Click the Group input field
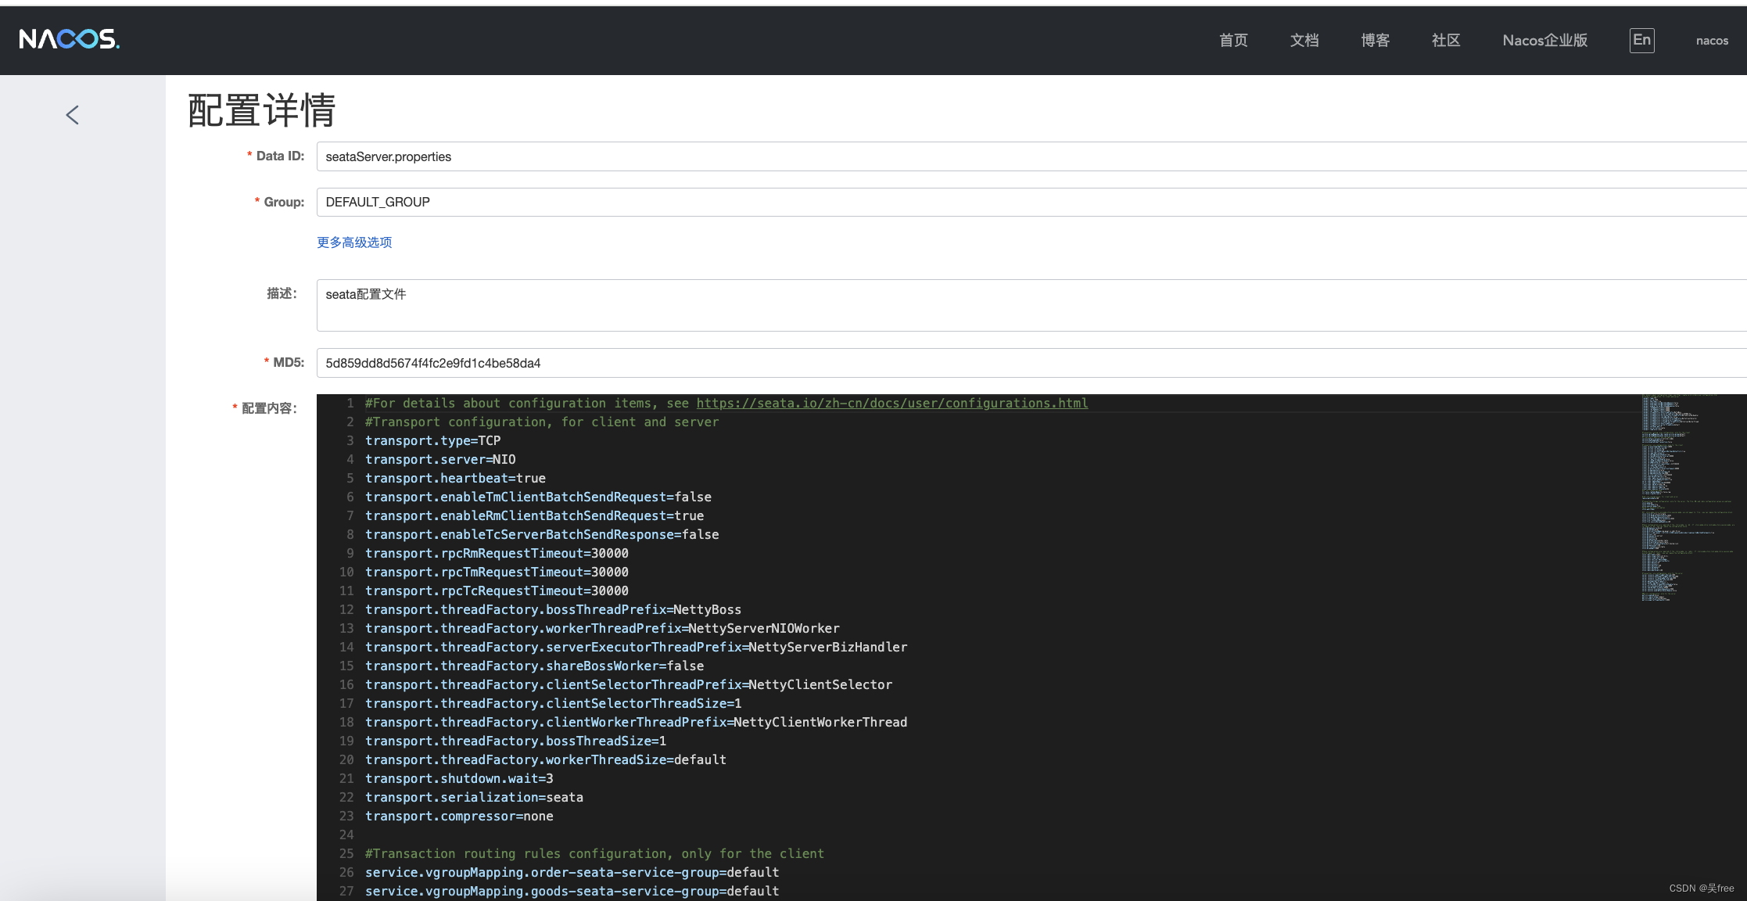The width and height of the screenshot is (1747, 901). tap(1031, 202)
